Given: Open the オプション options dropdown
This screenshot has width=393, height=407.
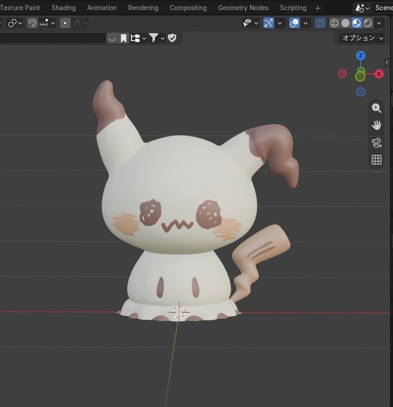Looking at the screenshot, I should click(362, 38).
